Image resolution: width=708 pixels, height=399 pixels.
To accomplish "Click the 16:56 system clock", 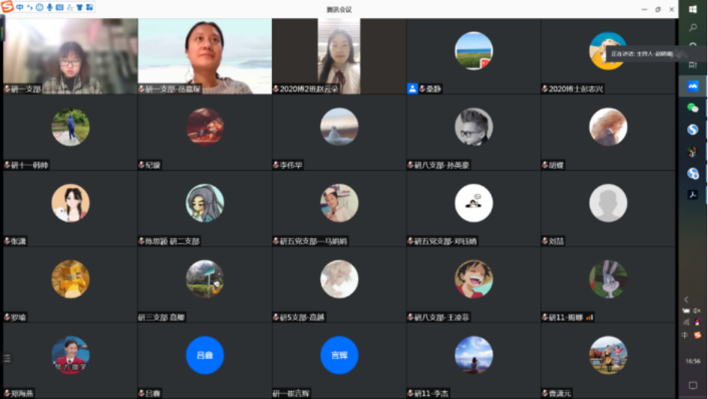I will pos(693,361).
